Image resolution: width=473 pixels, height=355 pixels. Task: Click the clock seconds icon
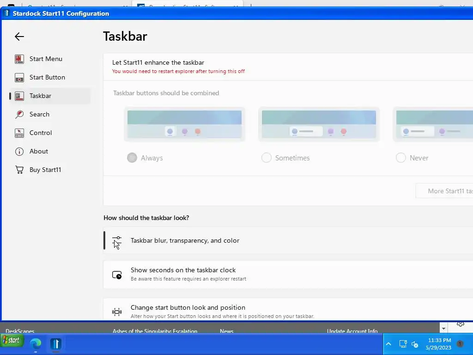click(117, 275)
